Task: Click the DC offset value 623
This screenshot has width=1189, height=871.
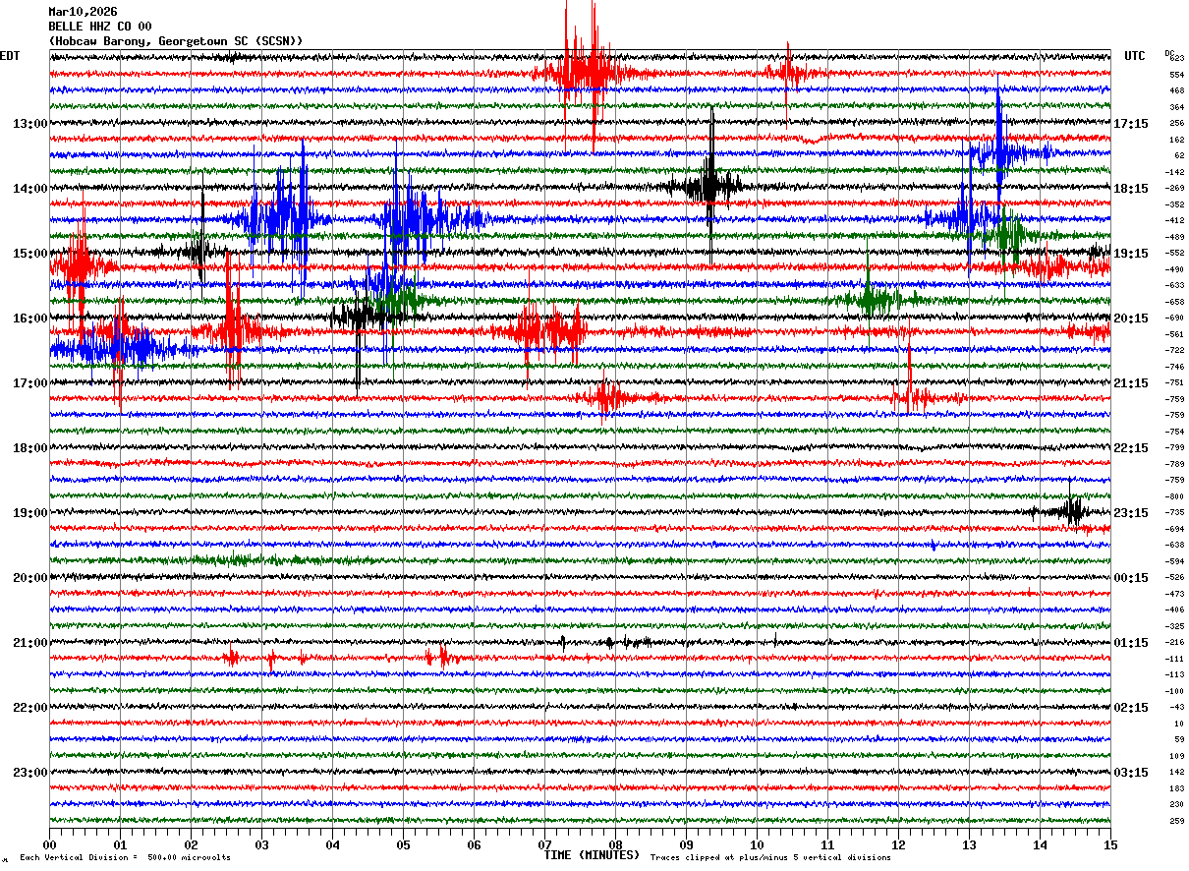Action: click(x=1177, y=59)
